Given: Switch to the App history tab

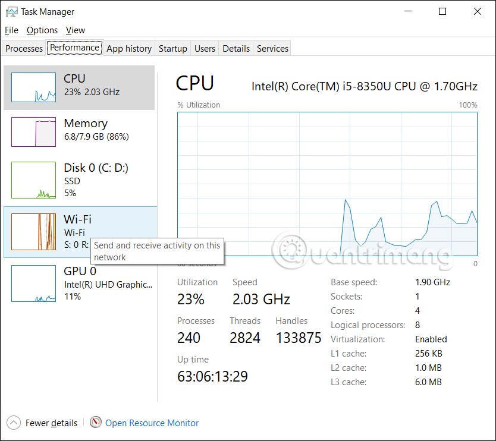Looking at the screenshot, I should point(129,49).
